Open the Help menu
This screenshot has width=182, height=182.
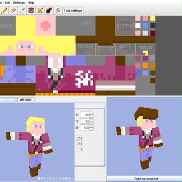pyautogui.click(x=31, y=3)
